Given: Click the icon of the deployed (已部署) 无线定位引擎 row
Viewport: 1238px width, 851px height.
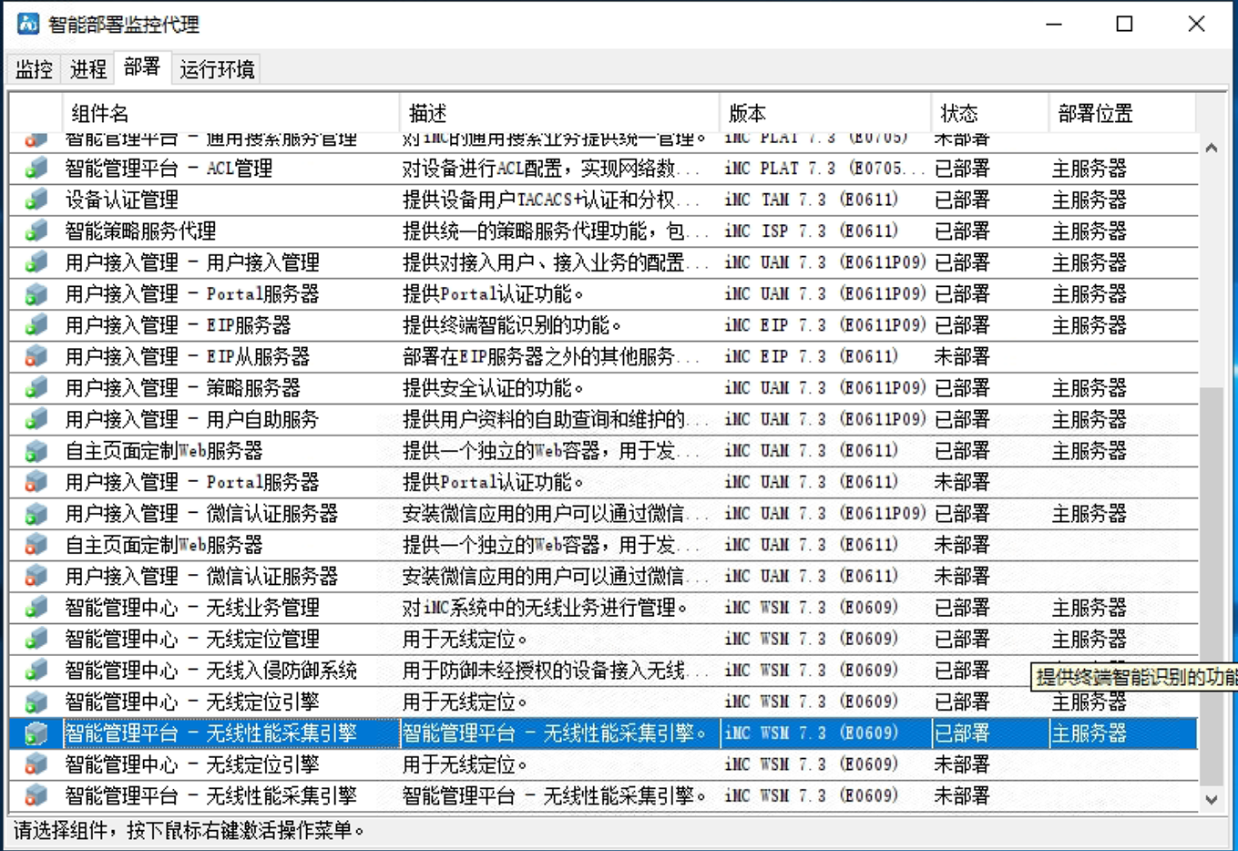Looking at the screenshot, I should [36, 702].
